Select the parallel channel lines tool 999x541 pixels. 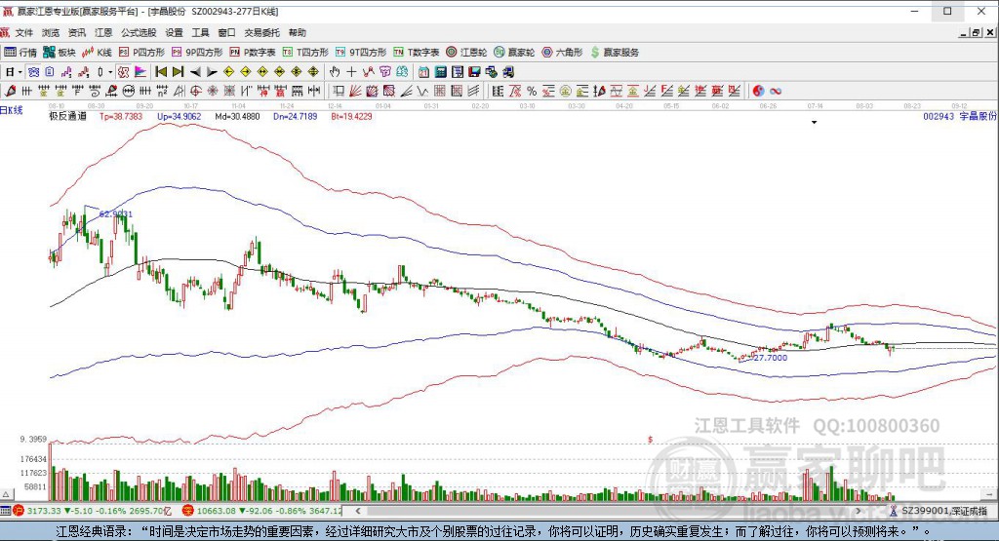pyautogui.click(x=473, y=91)
